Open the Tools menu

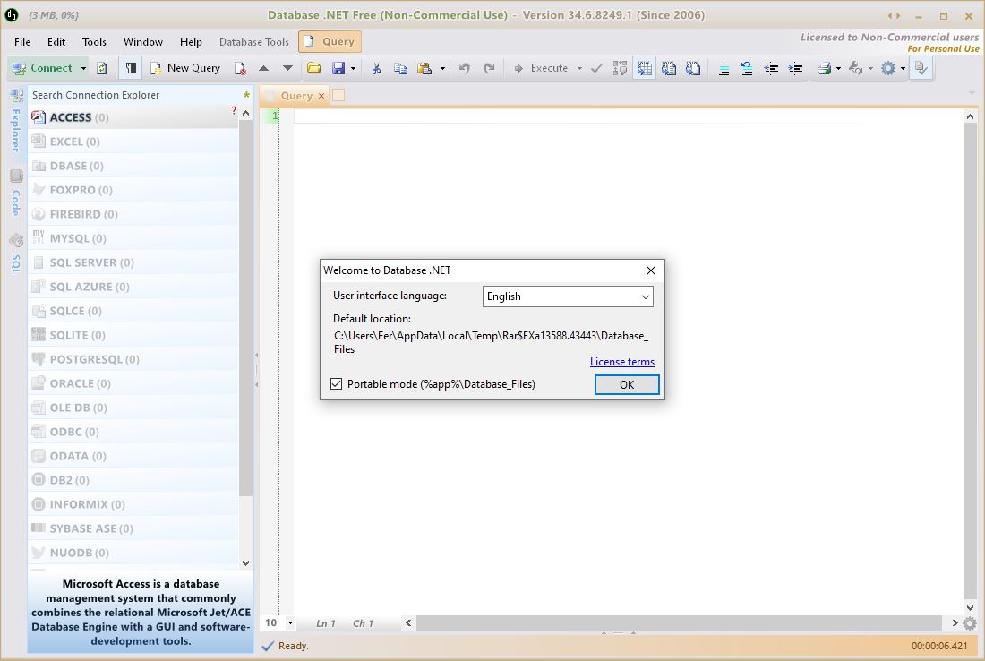click(x=94, y=41)
